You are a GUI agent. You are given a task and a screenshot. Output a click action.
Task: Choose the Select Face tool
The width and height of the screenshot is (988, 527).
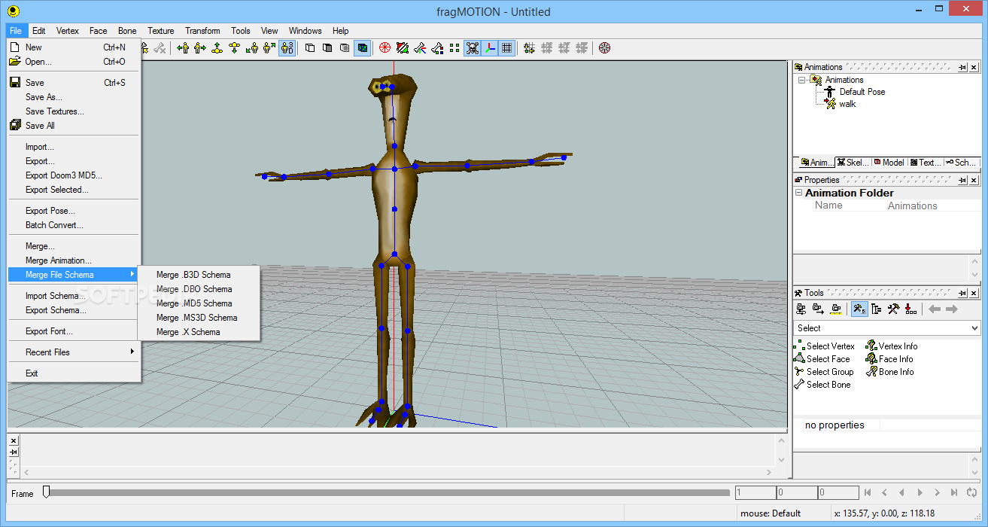coord(821,359)
